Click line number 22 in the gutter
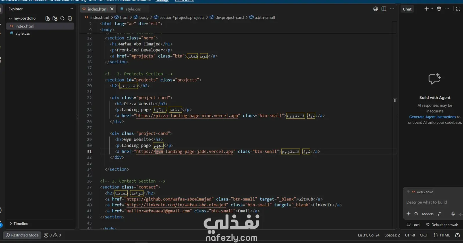 click(89, 98)
